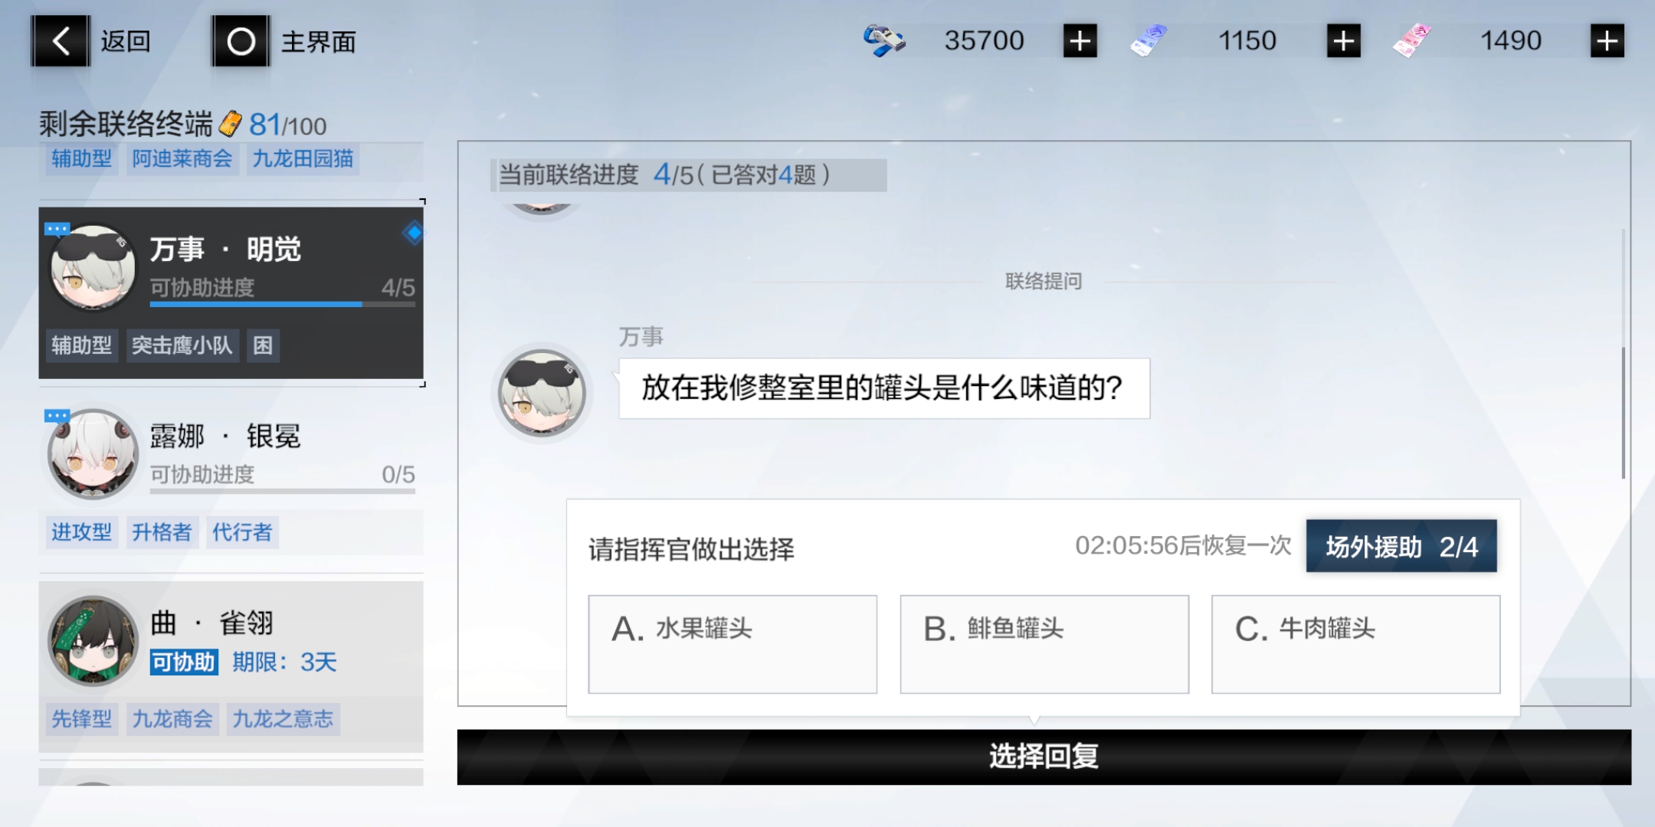Click 万事·明觉 progress bar 4/5
This screenshot has height=827, width=1655.
pos(282,304)
